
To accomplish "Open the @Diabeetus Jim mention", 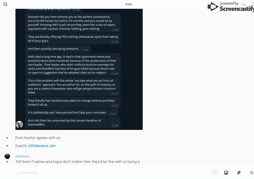I will click(42, 146).
